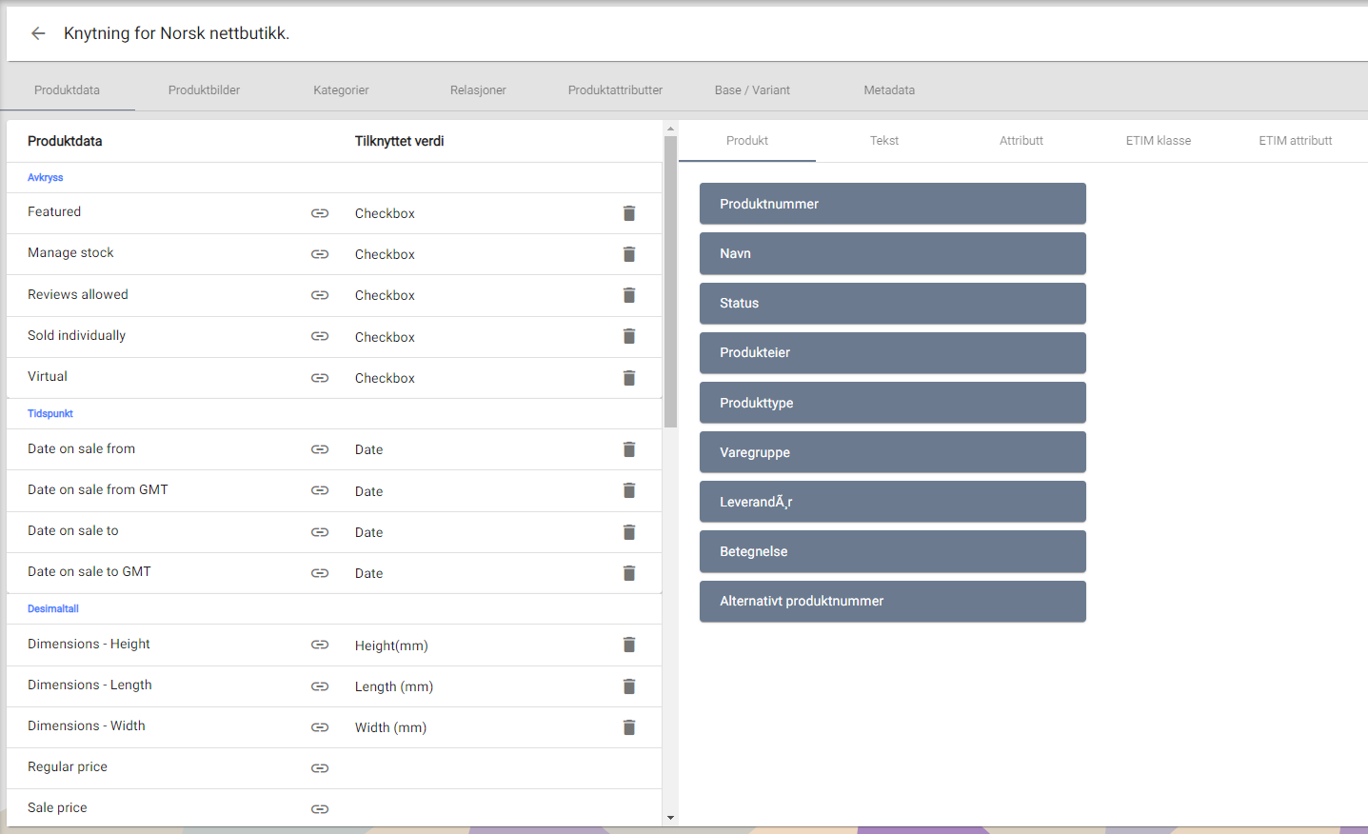The width and height of the screenshot is (1368, 834).
Task: Click link icon for Date on sale to GMT
Action: click(320, 573)
